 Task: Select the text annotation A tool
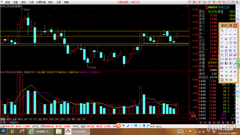point(235,71)
